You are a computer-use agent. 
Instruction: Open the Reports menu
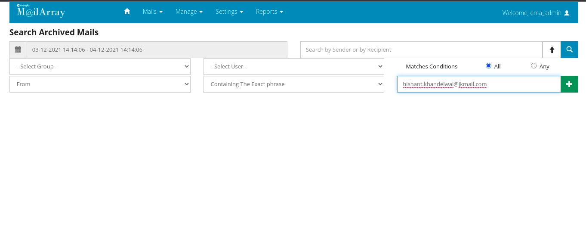tap(269, 12)
